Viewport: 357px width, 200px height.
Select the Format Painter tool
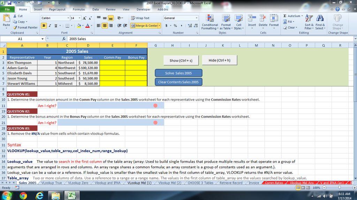click(25, 28)
